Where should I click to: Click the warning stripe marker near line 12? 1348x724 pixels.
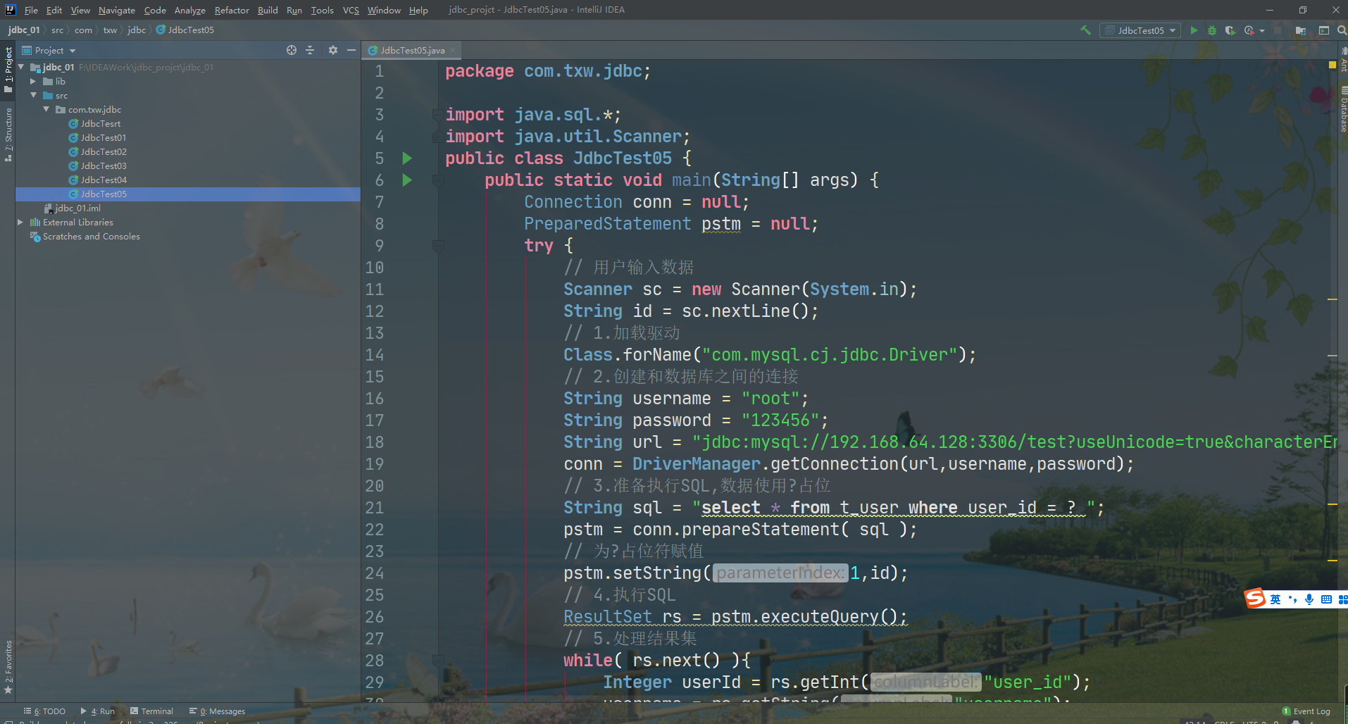pyautogui.click(x=1333, y=299)
